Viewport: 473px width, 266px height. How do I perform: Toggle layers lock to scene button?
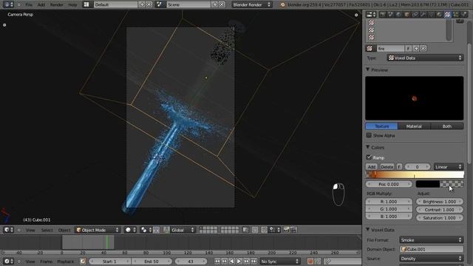pyautogui.click(x=245, y=230)
